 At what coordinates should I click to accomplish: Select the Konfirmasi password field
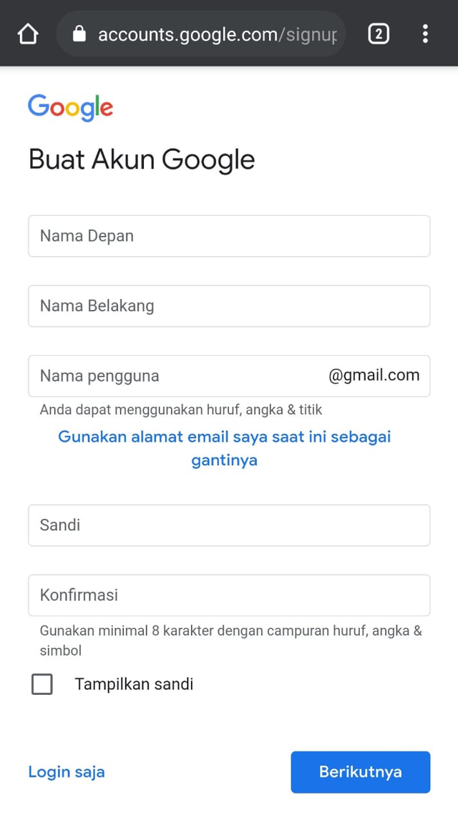(229, 595)
